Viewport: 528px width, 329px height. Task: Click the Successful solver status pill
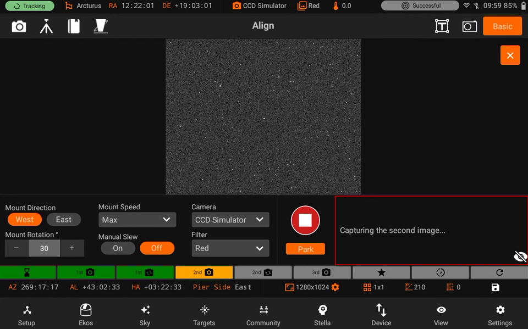pos(420,5)
